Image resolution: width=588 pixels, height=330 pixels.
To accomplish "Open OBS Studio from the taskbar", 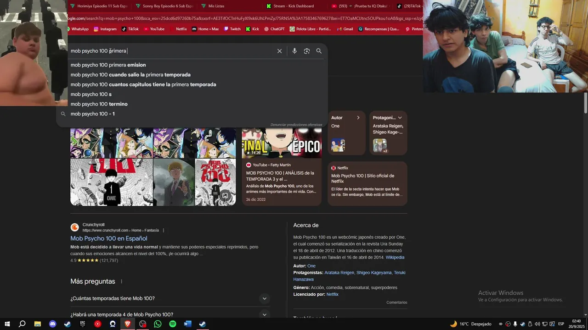I will pos(143,324).
